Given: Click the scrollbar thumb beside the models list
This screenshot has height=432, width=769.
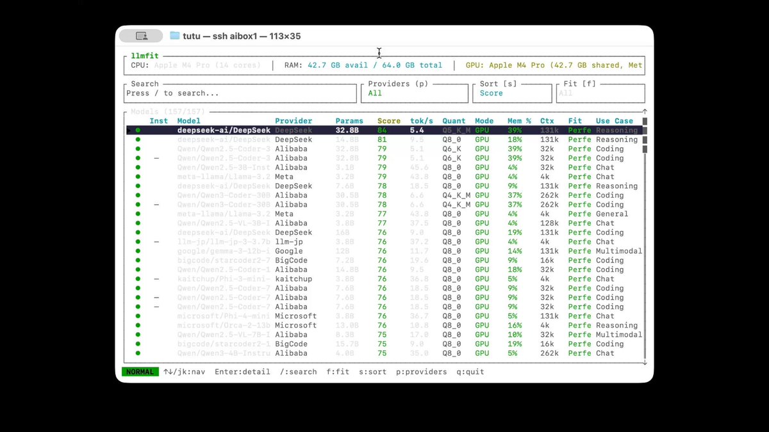Looking at the screenshot, I should tap(645, 135).
